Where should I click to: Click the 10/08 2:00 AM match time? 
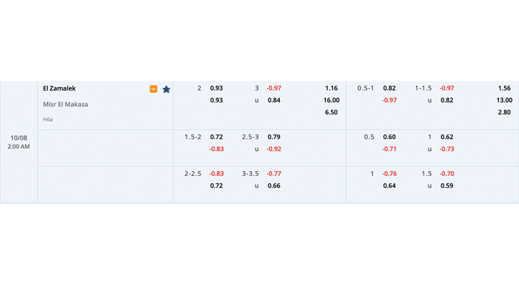[19, 142]
